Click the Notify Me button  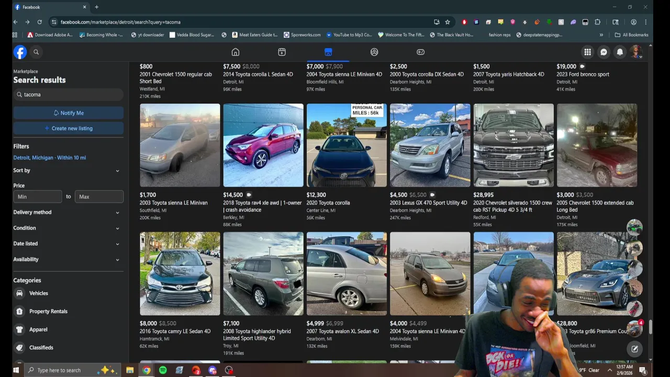pyautogui.click(x=69, y=113)
